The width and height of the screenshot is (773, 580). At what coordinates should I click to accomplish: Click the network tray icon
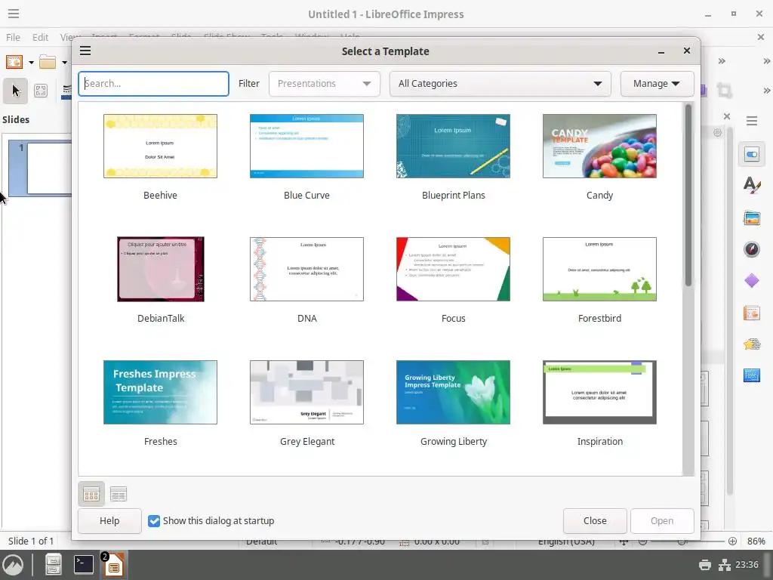(724, 565)
